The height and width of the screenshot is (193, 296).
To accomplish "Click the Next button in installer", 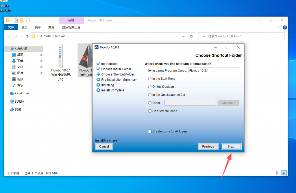I will click(x=231, y=146).
